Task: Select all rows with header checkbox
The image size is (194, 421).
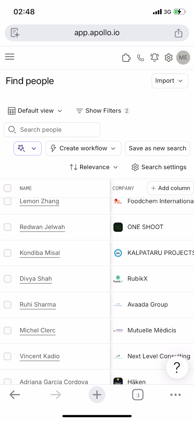Action: pos(8,188)
